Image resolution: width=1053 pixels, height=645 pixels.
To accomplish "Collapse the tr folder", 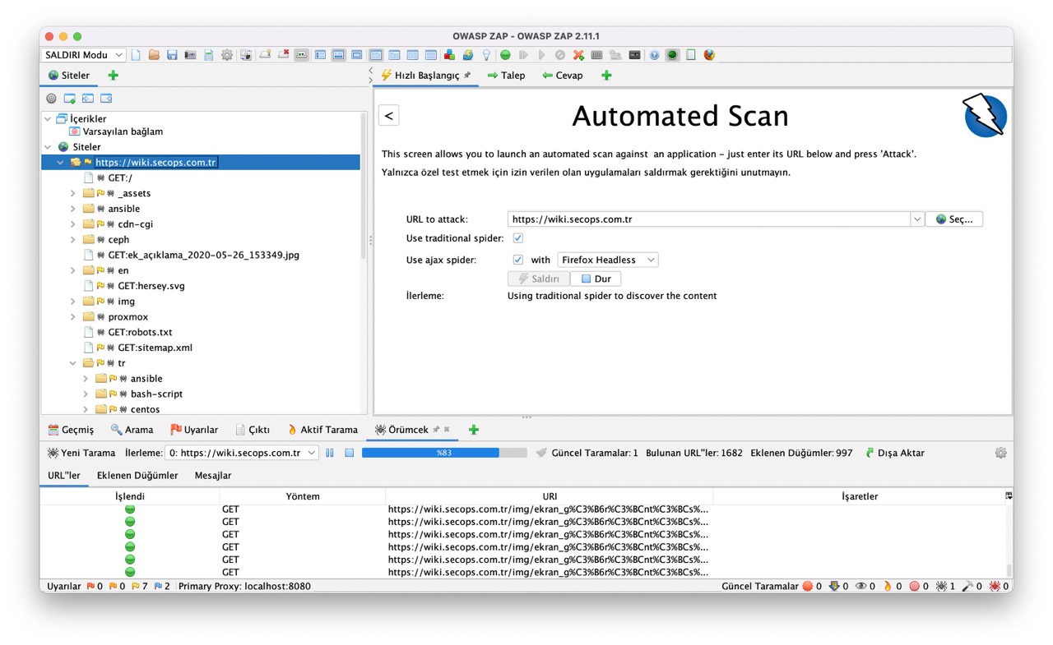I will pyautogui.click(x=73, y=363).
